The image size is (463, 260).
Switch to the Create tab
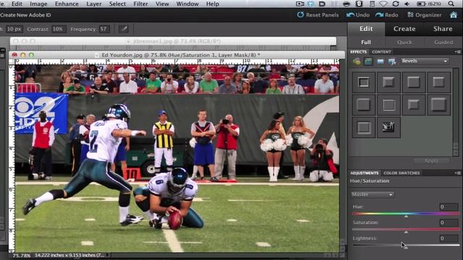pos(404,29)
